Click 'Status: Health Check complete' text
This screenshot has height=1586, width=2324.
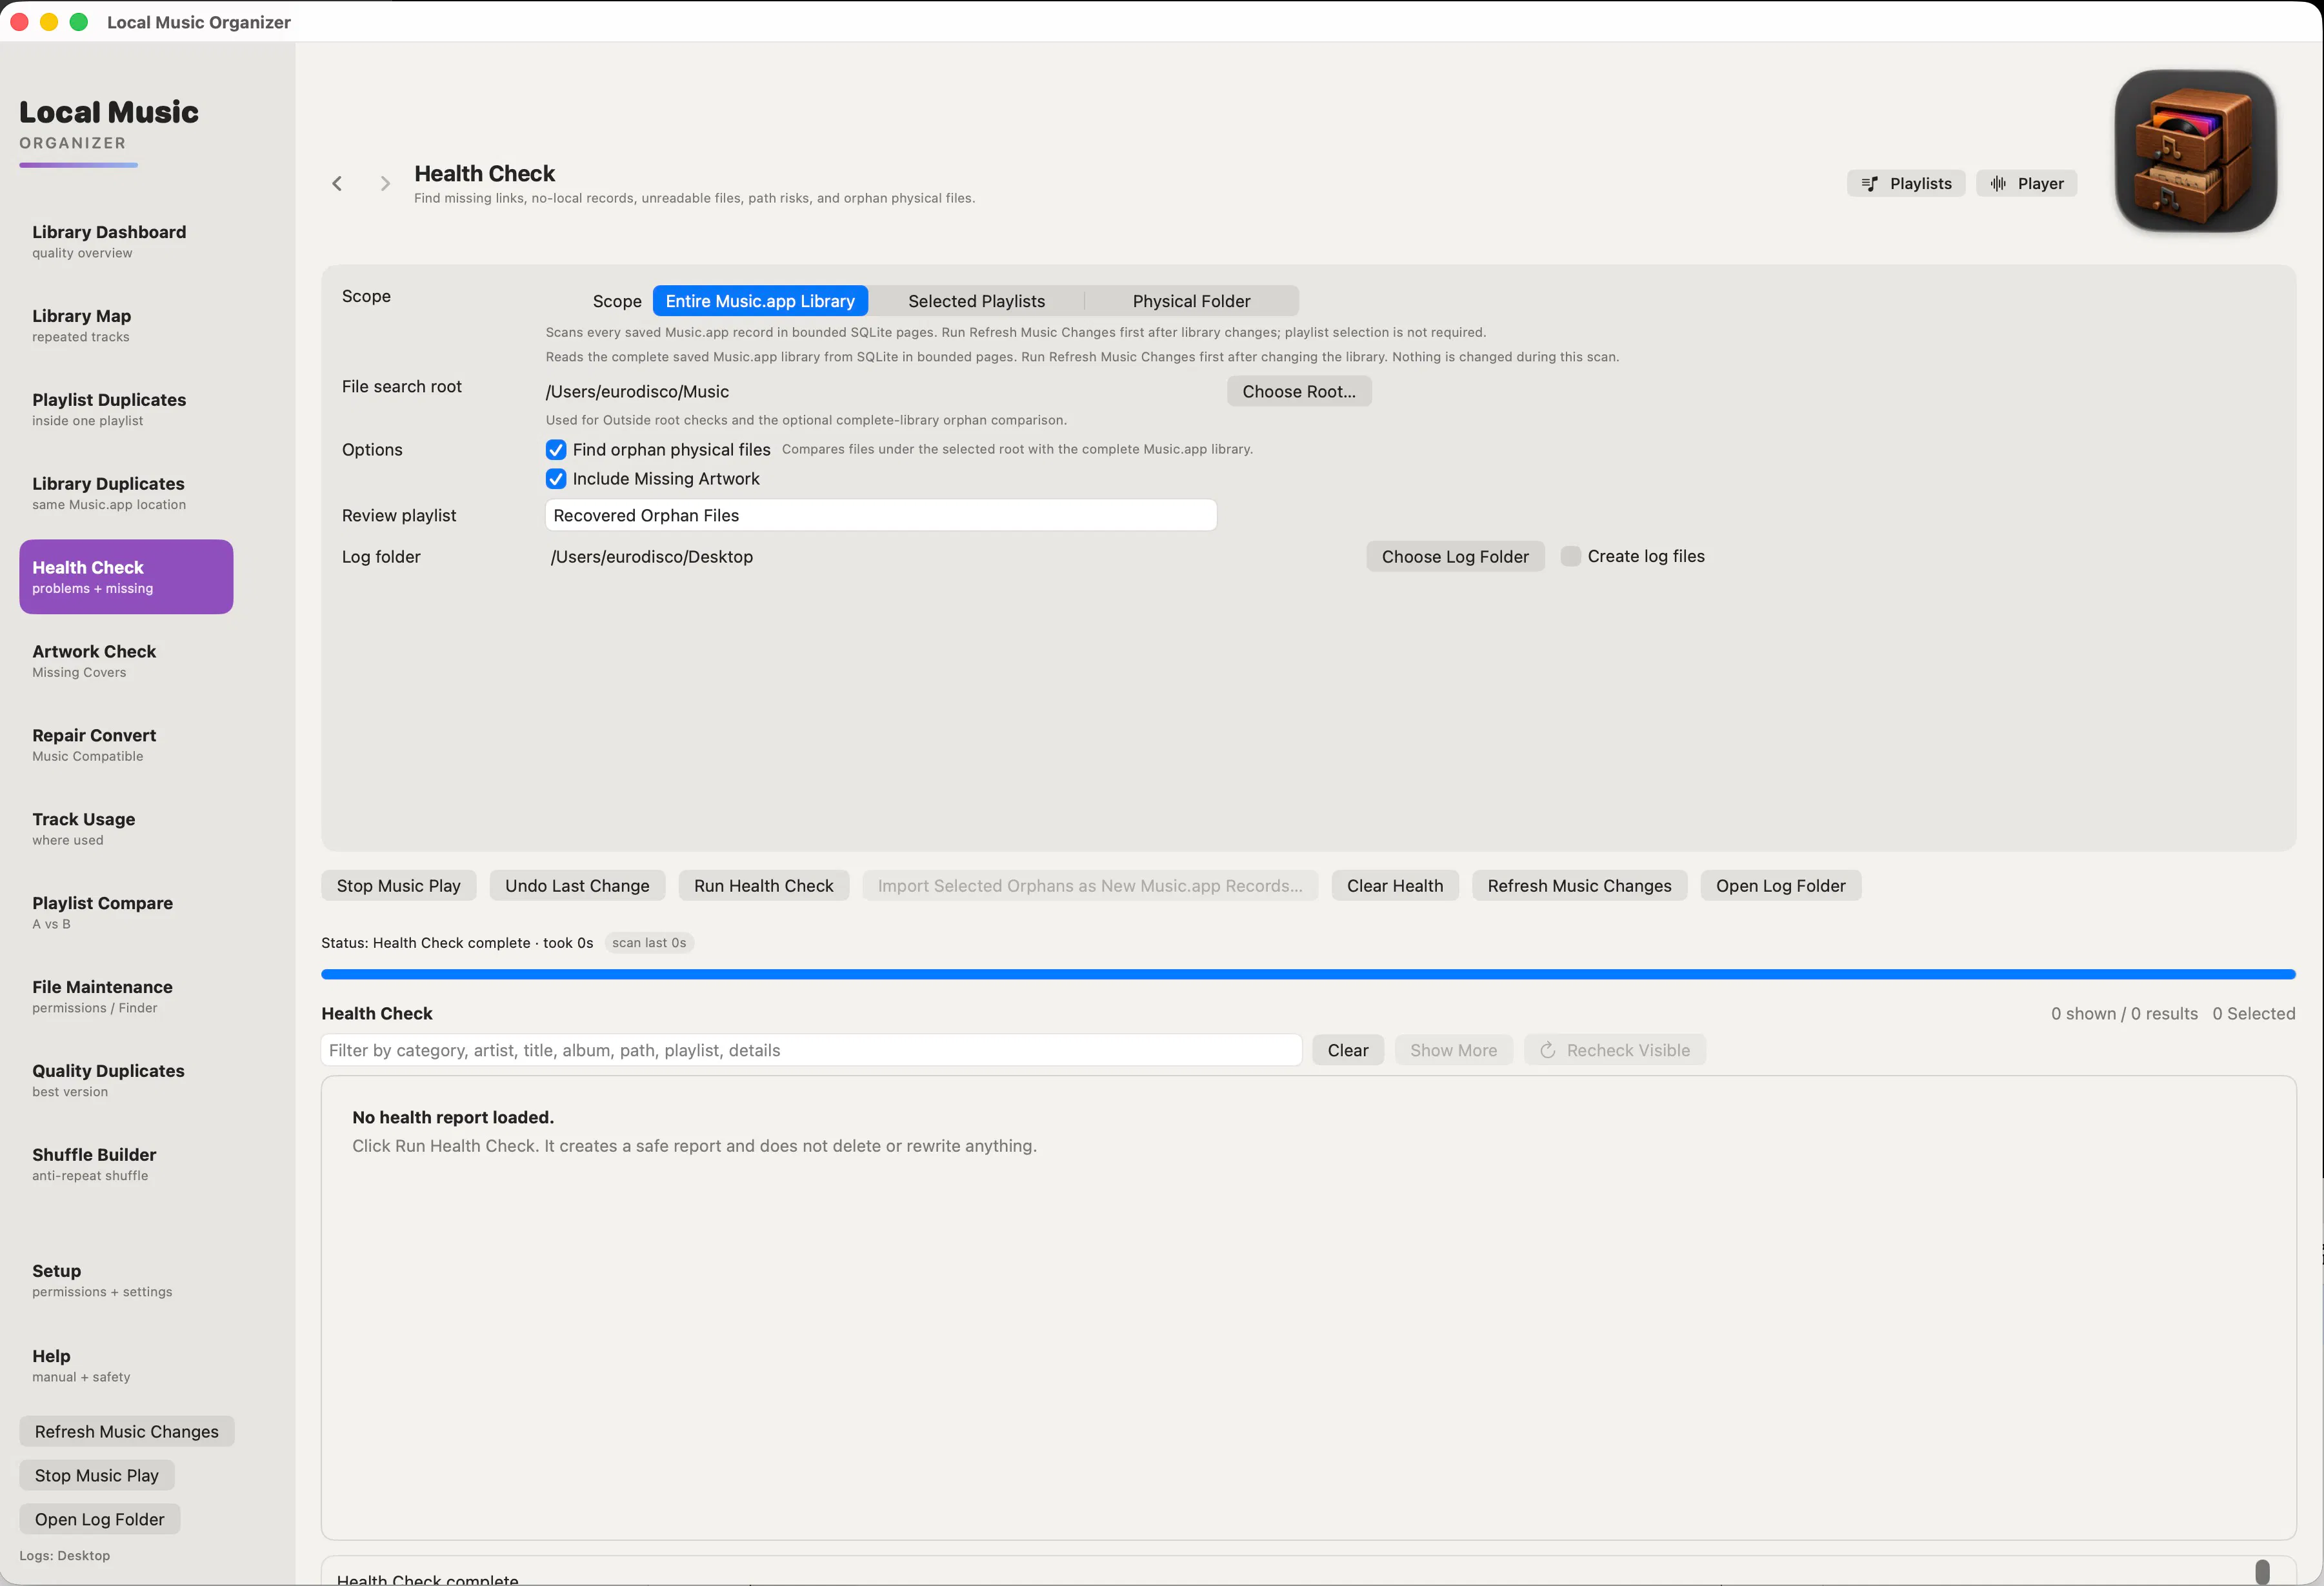pyautogui.click(x=457, y=943)
